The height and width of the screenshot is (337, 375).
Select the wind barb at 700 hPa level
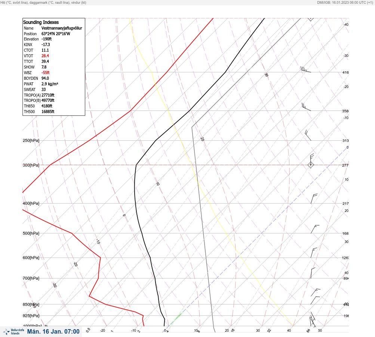pos(313,273)
